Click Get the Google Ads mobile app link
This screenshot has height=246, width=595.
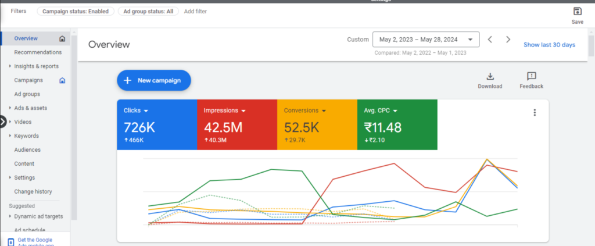tap(35, 242)
